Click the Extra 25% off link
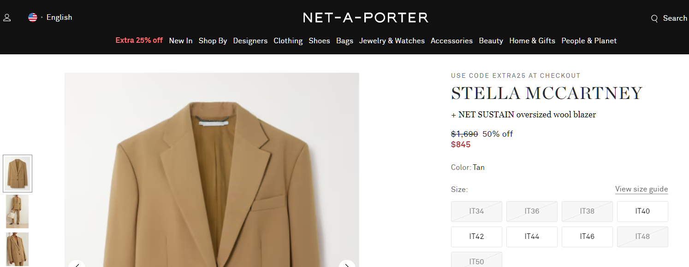This screenshot has width=689, height=267. pos(139,40)
